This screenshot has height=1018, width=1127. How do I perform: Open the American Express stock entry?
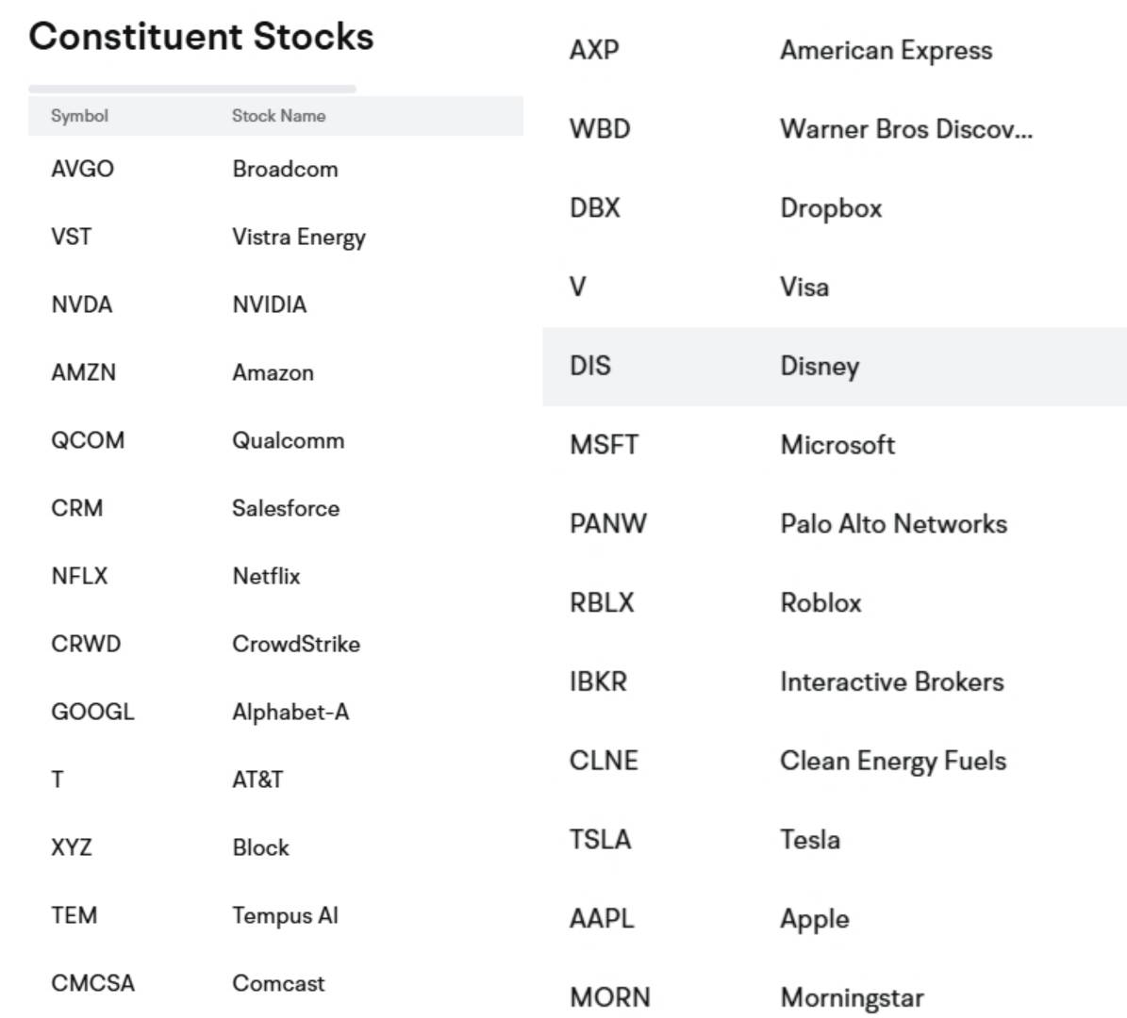pyautogui.click(x=886, y=51)
